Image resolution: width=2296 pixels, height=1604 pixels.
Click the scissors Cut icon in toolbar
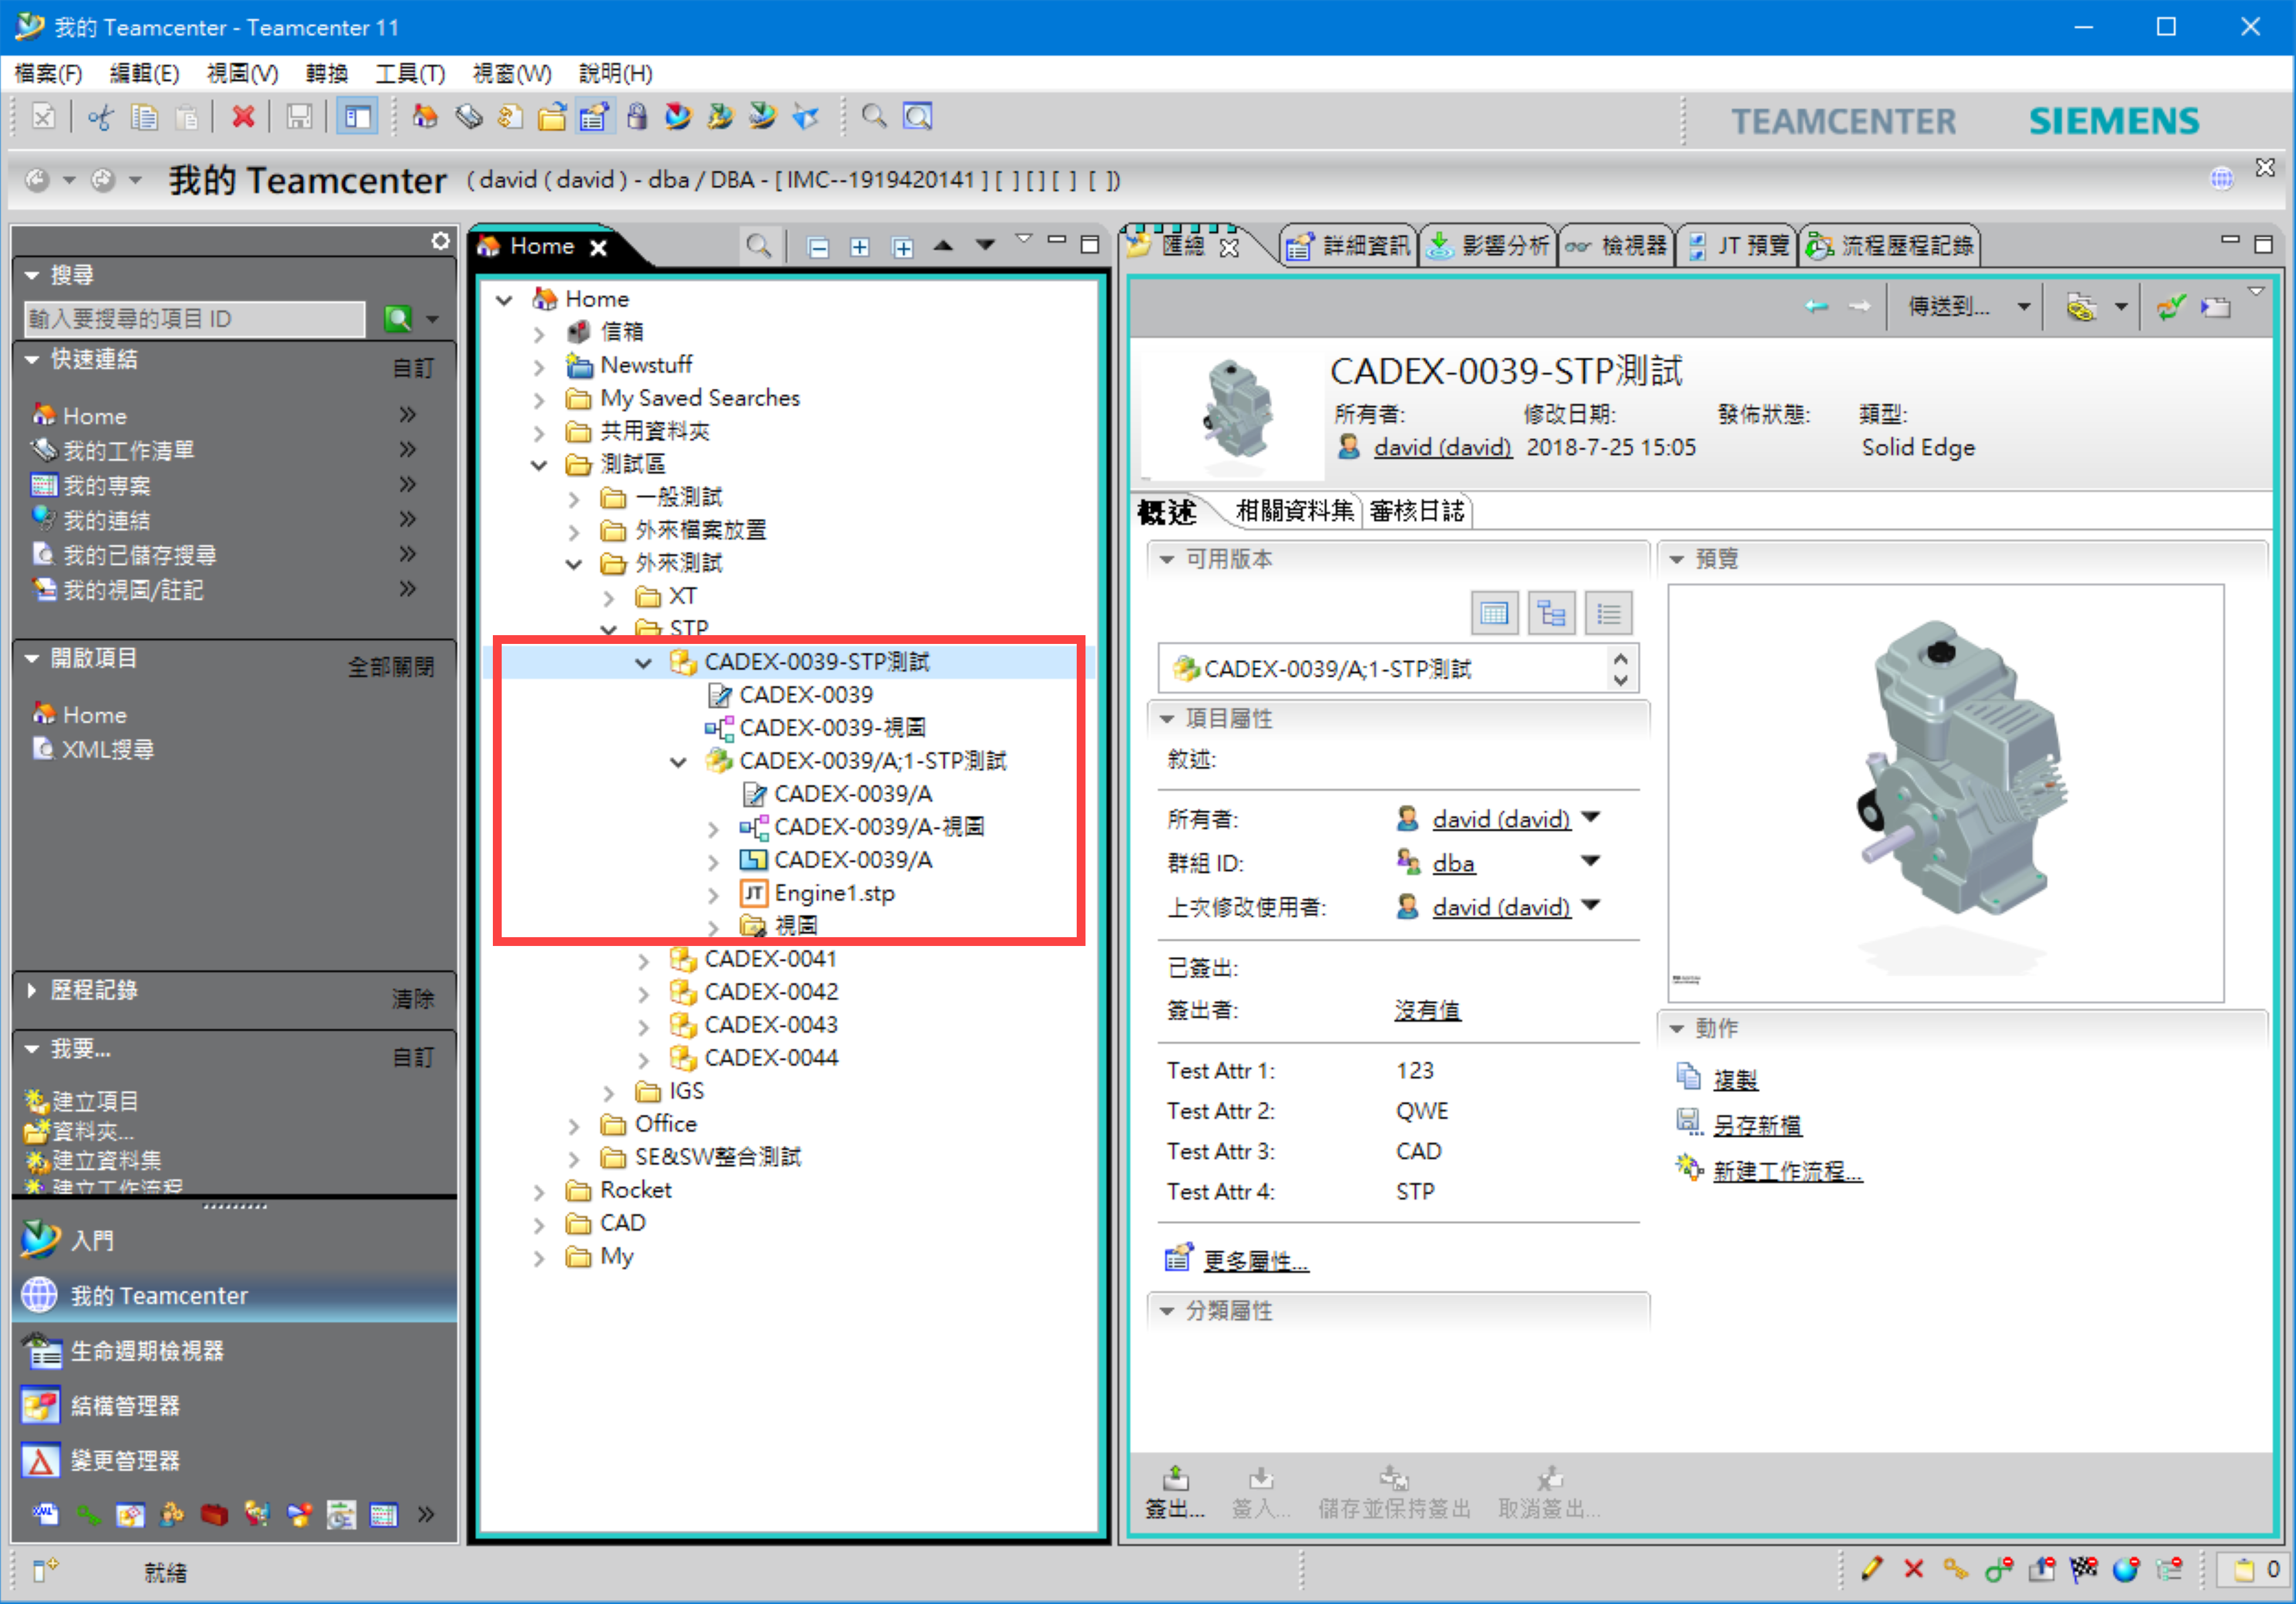100,118
